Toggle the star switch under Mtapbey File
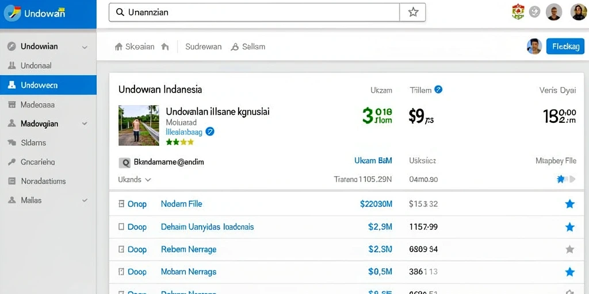589x294 pixels. 565,179
